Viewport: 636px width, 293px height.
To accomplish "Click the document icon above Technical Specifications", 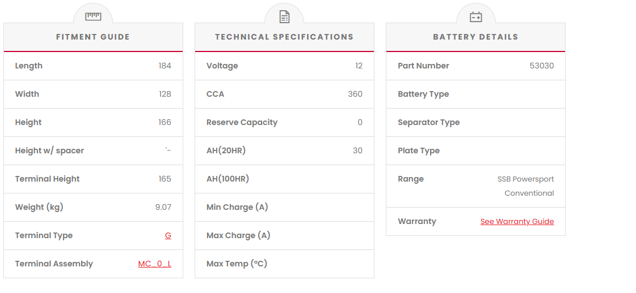I will pyautogui.click(x=284, y=17).
